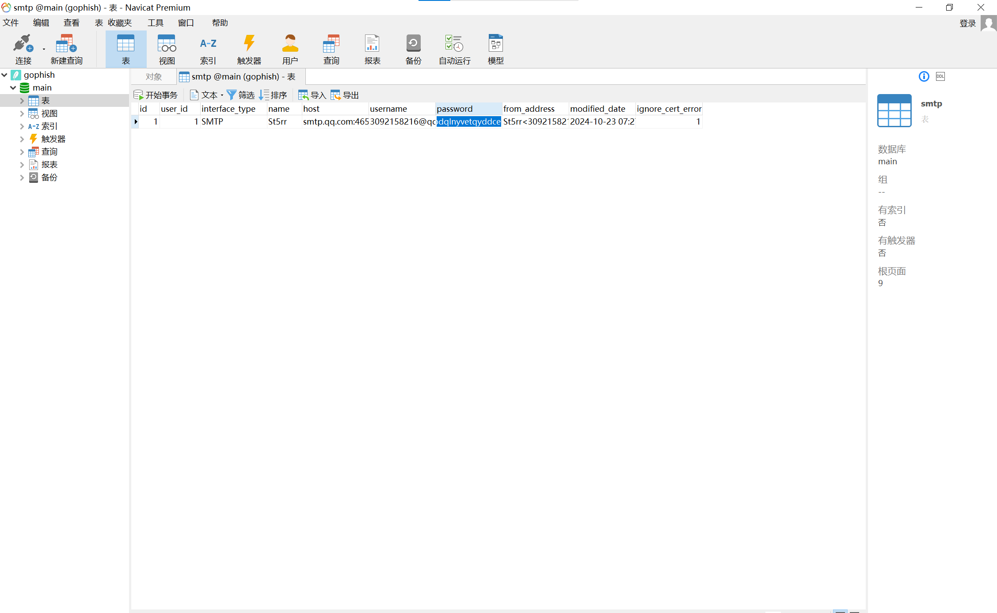Click the Sort (排序) button
The width and height of the screenshot is (997, 613).
(273, 95)
